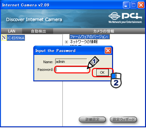Click the N icon beside IC-ED596A
Viewport: 146px width, 134px height.
click(x=4, y=38)
